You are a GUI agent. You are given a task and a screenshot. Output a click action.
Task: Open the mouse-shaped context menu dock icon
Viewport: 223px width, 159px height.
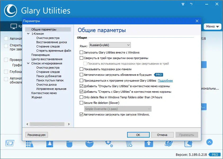click(69, 144)
